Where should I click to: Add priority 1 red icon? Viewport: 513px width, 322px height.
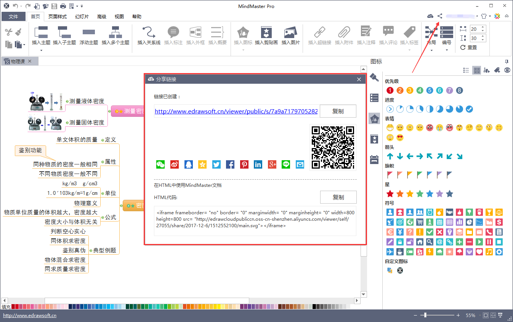pos(390,90)
